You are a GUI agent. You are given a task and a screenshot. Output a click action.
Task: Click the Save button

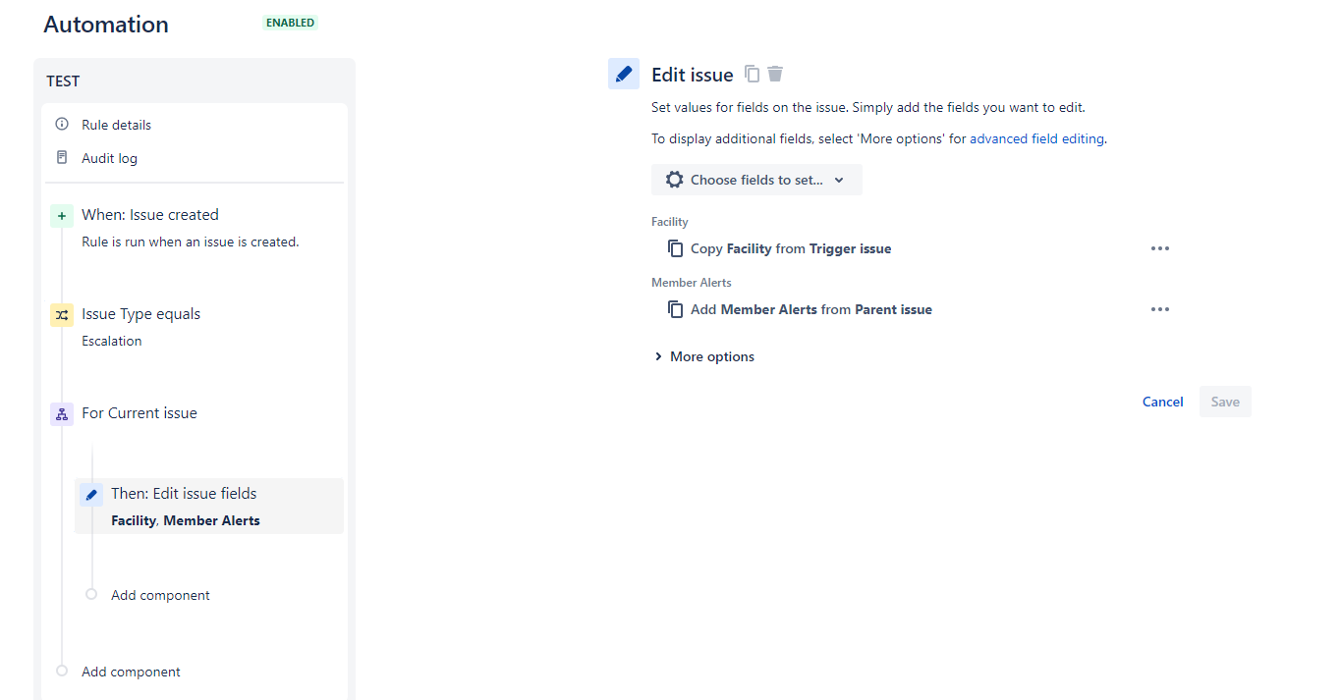point(1225,402)
